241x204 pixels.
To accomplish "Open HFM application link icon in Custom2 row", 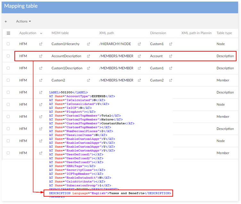I will pos(41,80).
